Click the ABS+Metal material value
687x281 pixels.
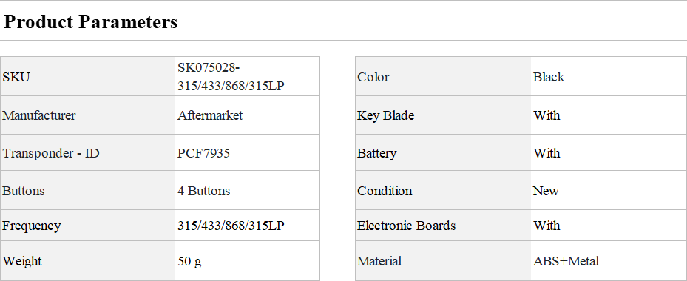tap(566, 261)
